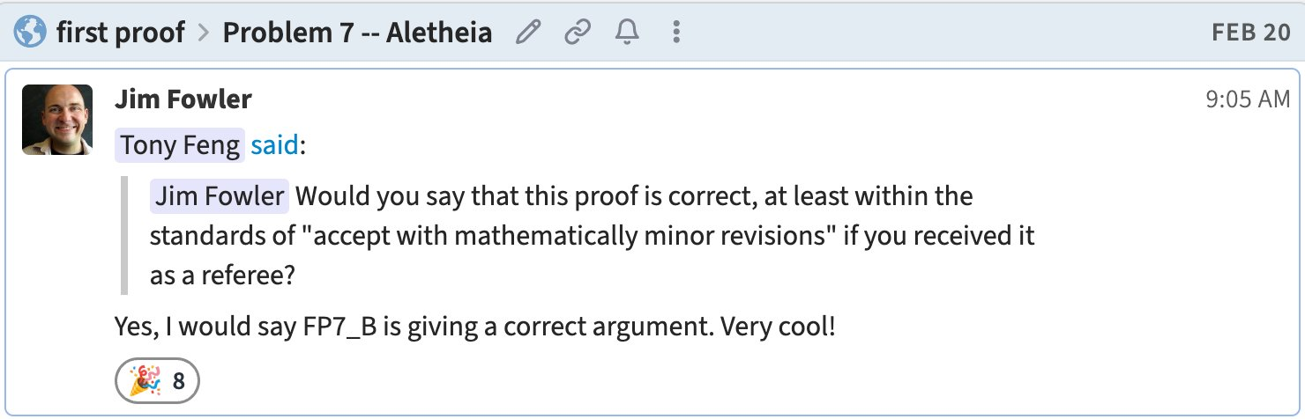Open the "Problem 7 -- Aletheia" topic
The height and width of the screenshot is (419, 1305).
pos(357,33)
